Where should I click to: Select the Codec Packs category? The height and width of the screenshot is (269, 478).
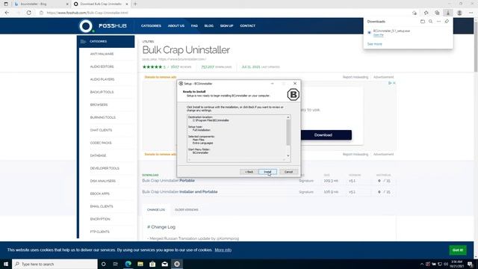point(101,143)
